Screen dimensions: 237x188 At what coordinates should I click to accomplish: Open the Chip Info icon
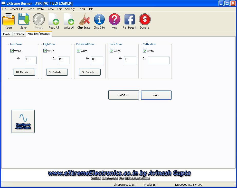tap(99, 20)
